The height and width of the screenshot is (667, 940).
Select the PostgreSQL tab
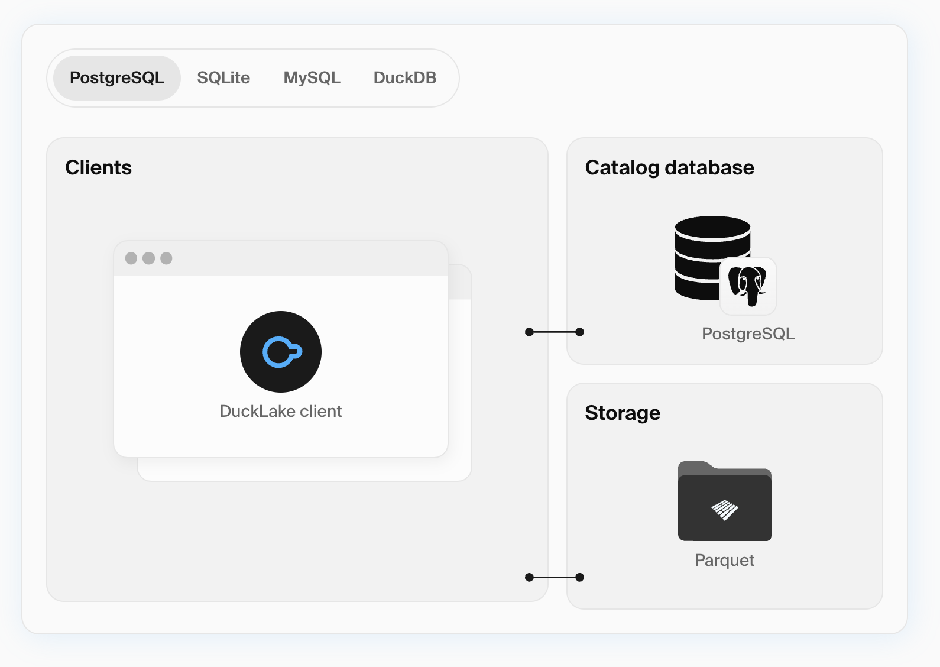tap(117, 78)
